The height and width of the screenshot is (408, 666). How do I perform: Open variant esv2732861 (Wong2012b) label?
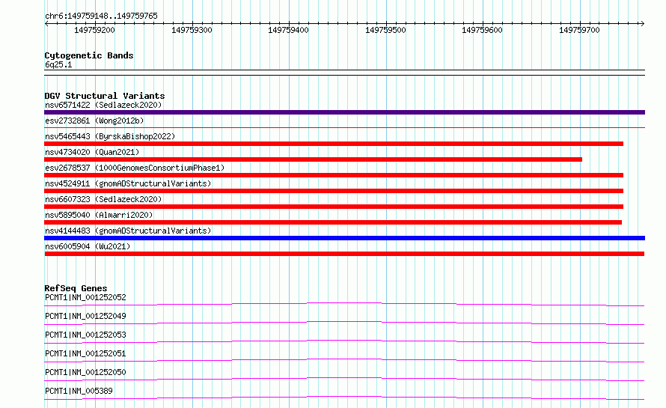coord(94,121)
